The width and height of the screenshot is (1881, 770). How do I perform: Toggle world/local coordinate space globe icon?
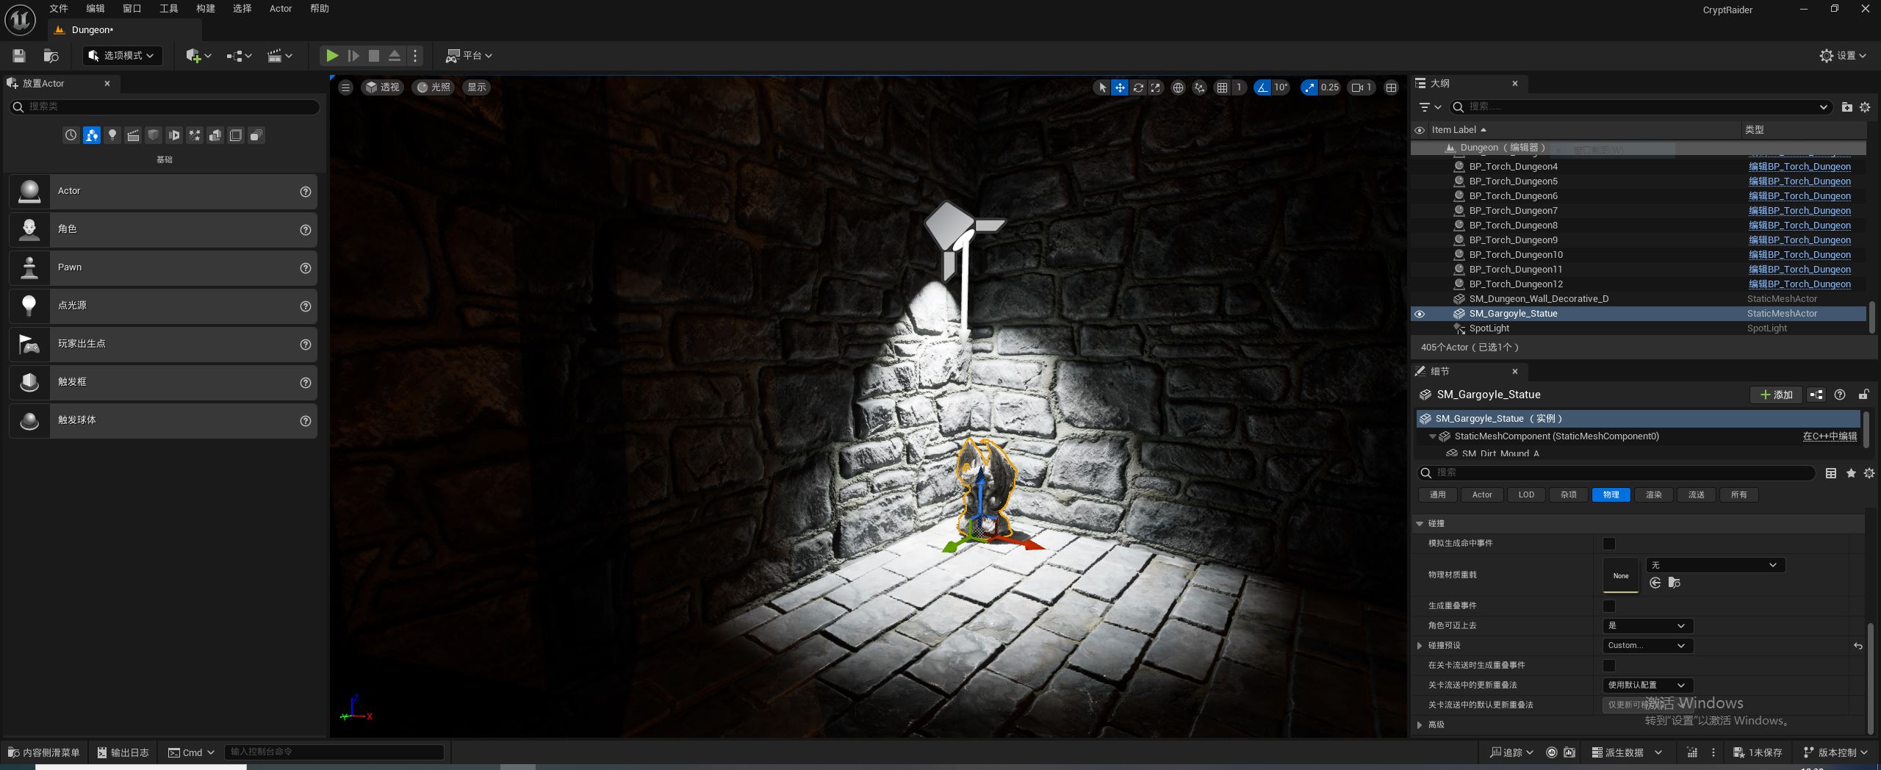(x=1178, y=87)
